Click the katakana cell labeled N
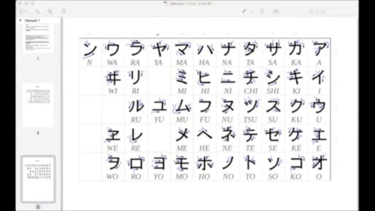The image size is (375, 211). click(x=90, y=52)
